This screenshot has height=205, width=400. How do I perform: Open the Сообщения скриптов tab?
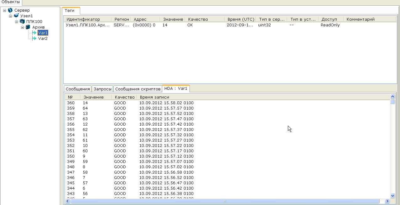pos(138,89)
